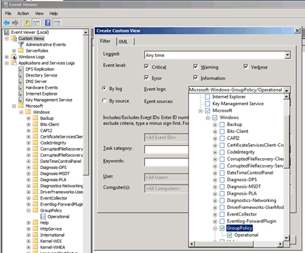Collapse GroupPolicy node in dropdown tree
Viewport: 305px width, 253px height.
215,229
